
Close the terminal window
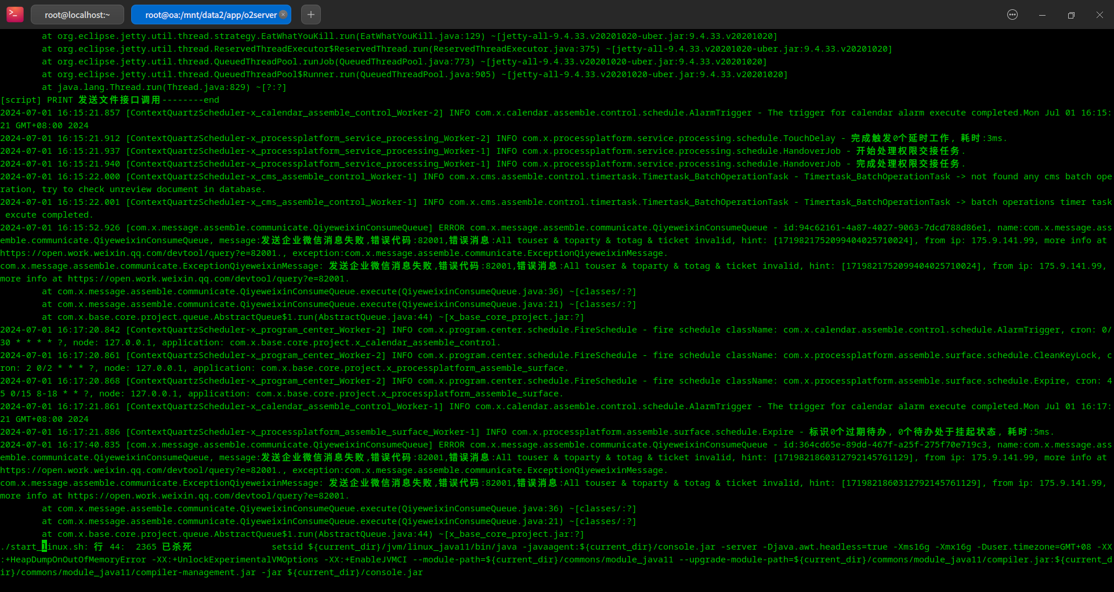tap(1099, 15)
